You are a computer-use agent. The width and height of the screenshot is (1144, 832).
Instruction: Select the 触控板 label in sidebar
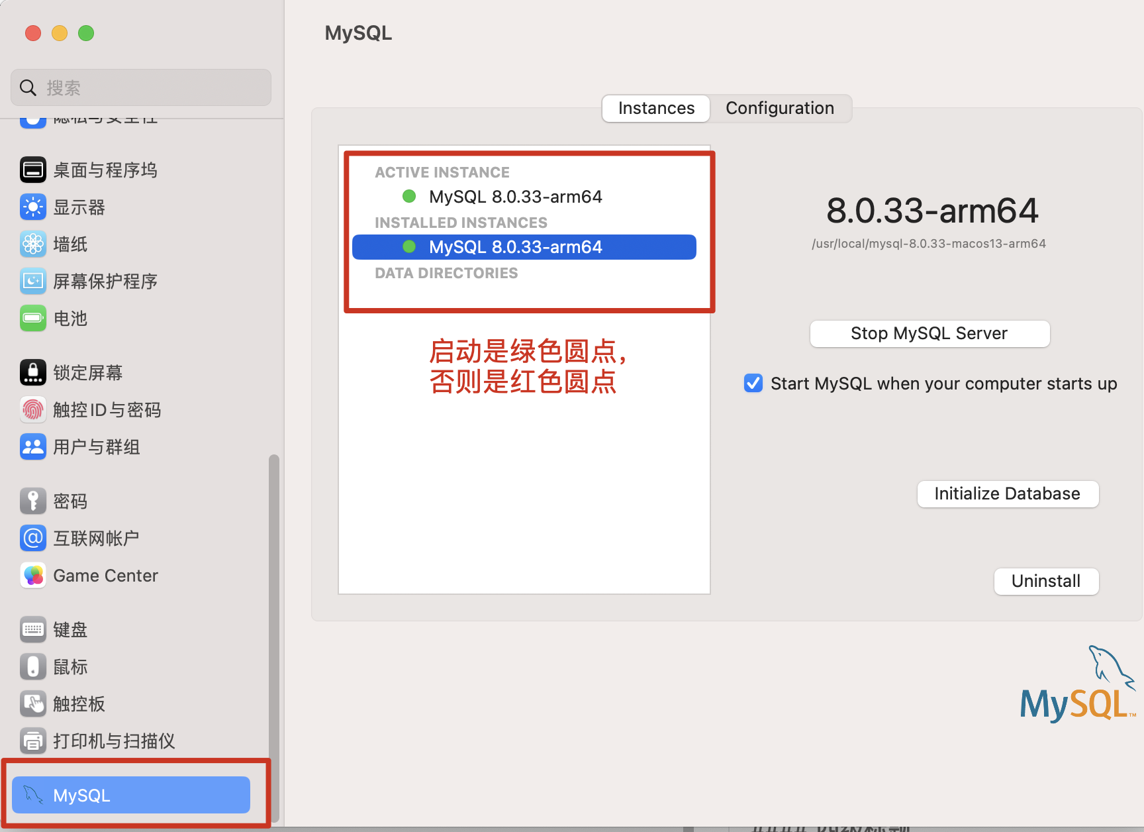[x=79, y=704]
